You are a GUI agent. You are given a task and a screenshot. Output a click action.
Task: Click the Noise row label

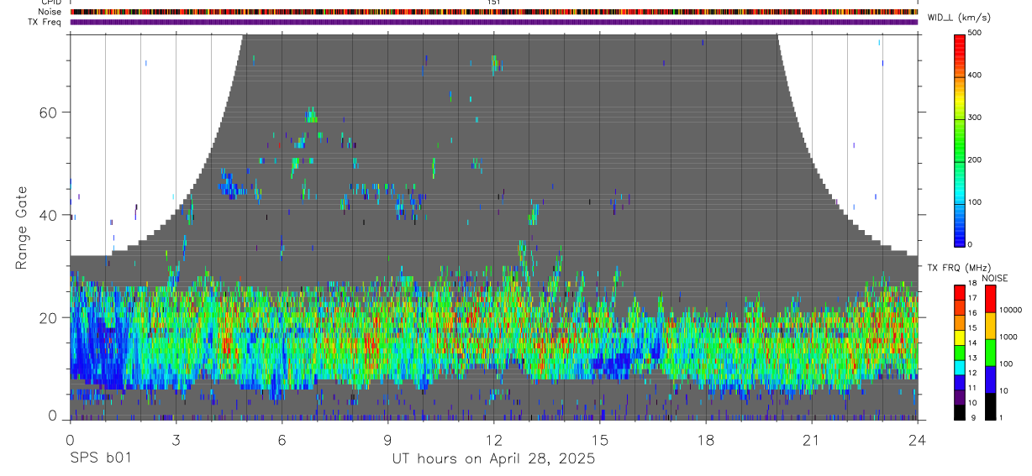pos(50,12)
